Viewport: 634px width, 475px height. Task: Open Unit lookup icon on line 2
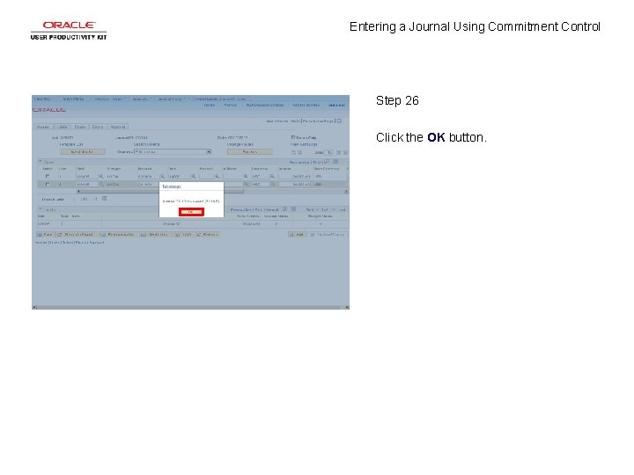point(101,184)
